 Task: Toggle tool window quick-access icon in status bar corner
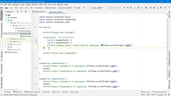pyautogui.click(x=2, y=95)
